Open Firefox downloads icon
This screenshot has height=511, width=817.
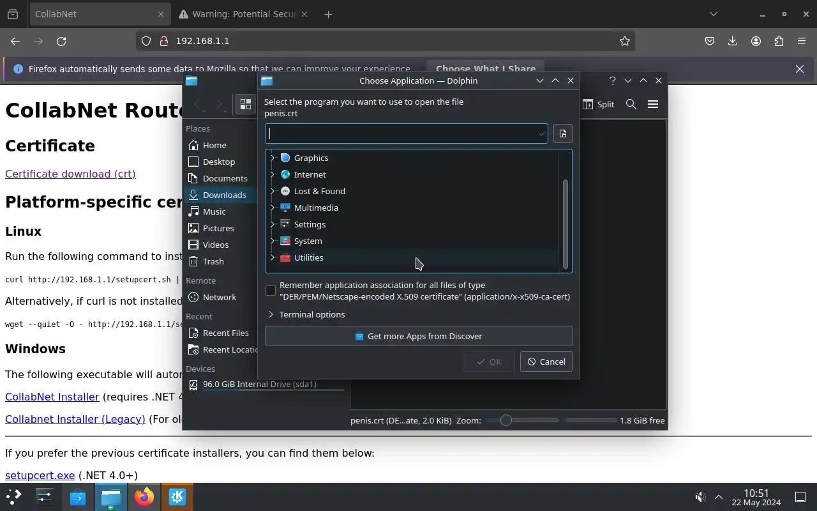coord(733,41)
